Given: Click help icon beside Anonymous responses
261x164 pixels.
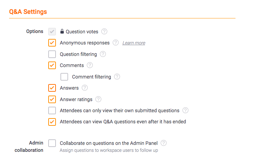Looking at the screenshot, I should (x=116, y=43).
